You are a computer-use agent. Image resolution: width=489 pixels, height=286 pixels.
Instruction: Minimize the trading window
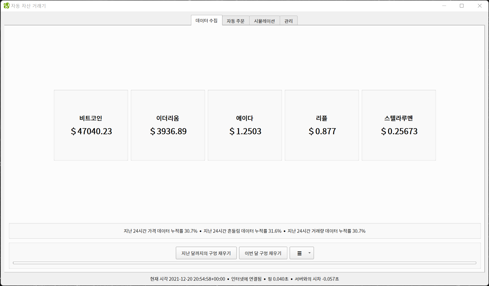coord(444,6)
